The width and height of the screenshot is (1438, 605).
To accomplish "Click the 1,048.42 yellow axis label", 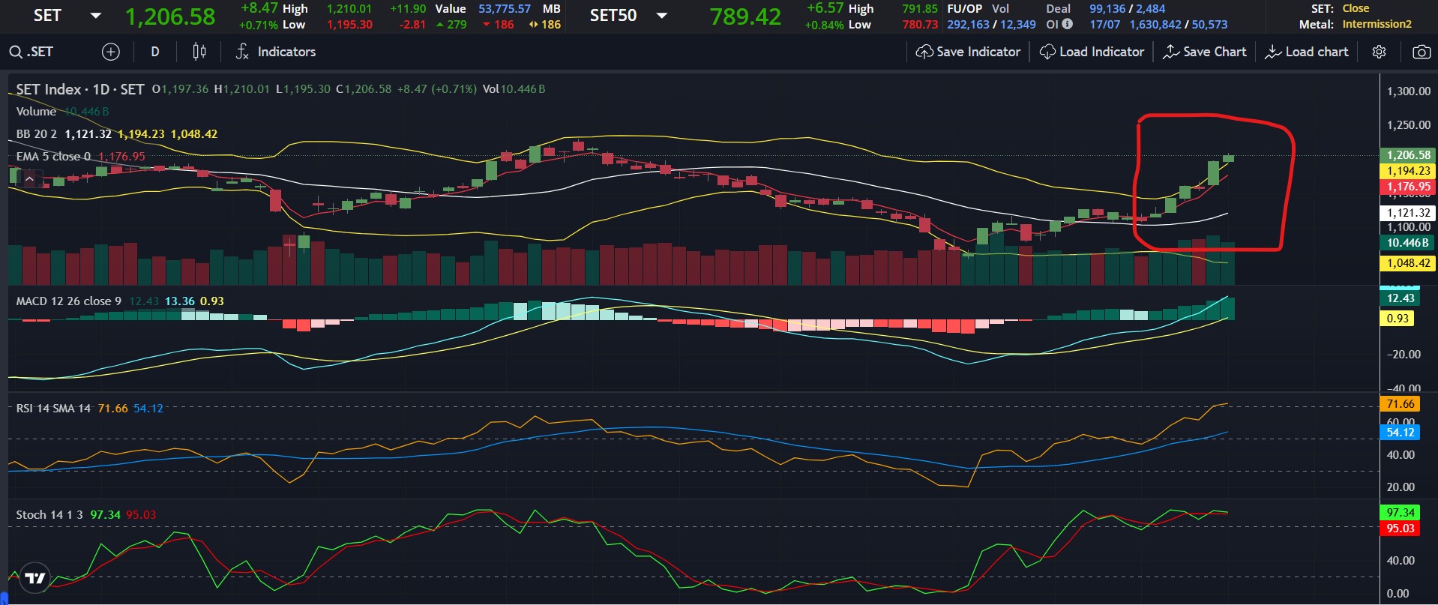I will [x=1408, y=263].
